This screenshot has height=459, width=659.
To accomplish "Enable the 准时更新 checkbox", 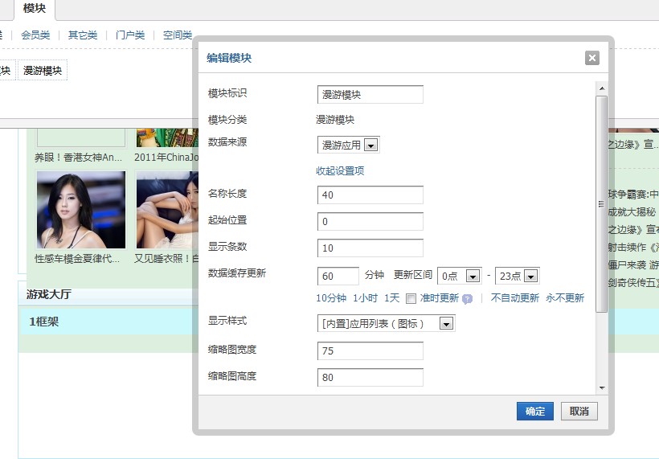I will click(411, 298).
